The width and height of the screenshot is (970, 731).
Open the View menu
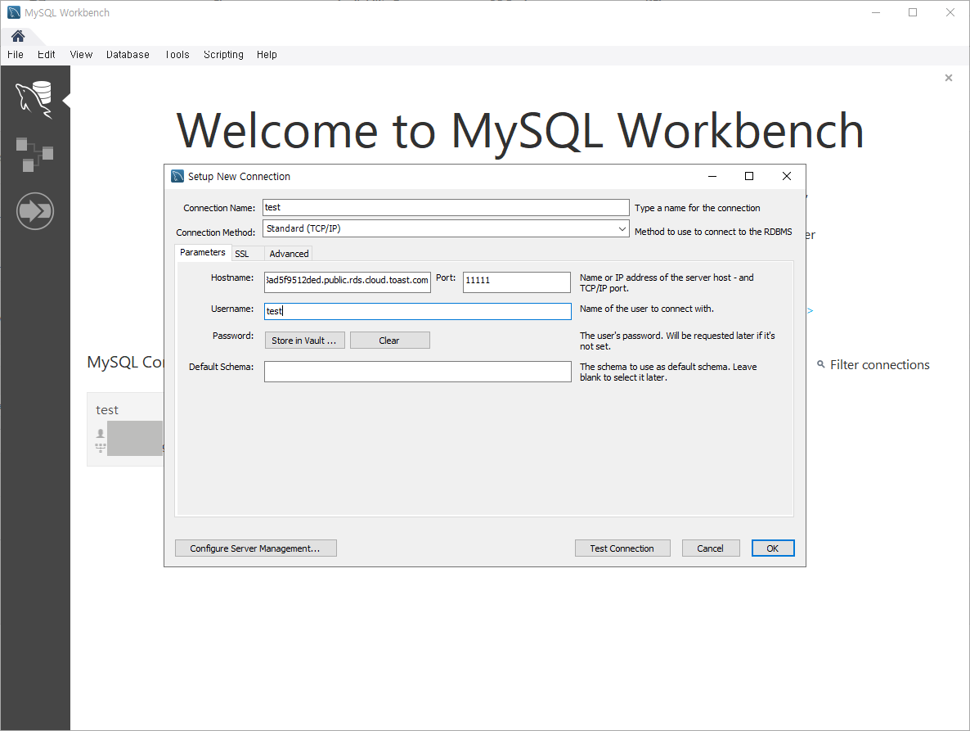81,55
